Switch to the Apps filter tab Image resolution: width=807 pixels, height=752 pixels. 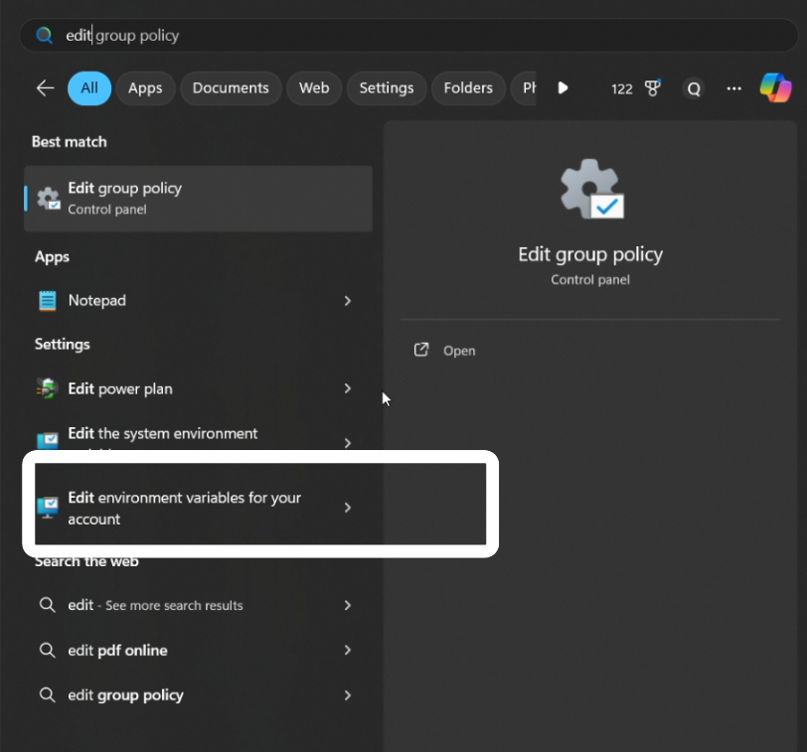coord(145,88)
